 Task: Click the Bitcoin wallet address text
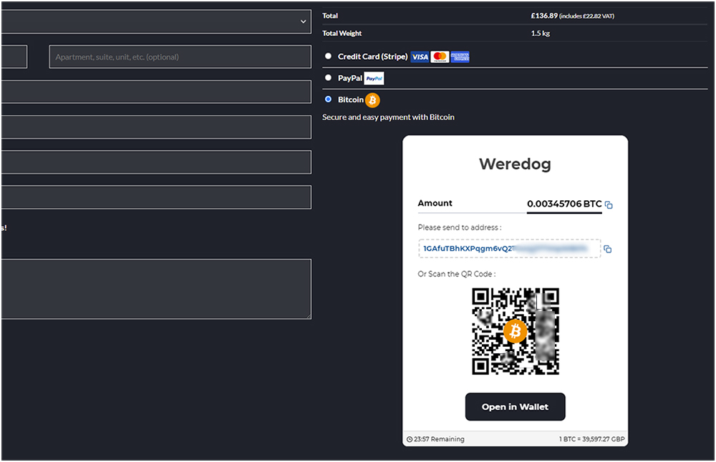[x=505, y=249]
